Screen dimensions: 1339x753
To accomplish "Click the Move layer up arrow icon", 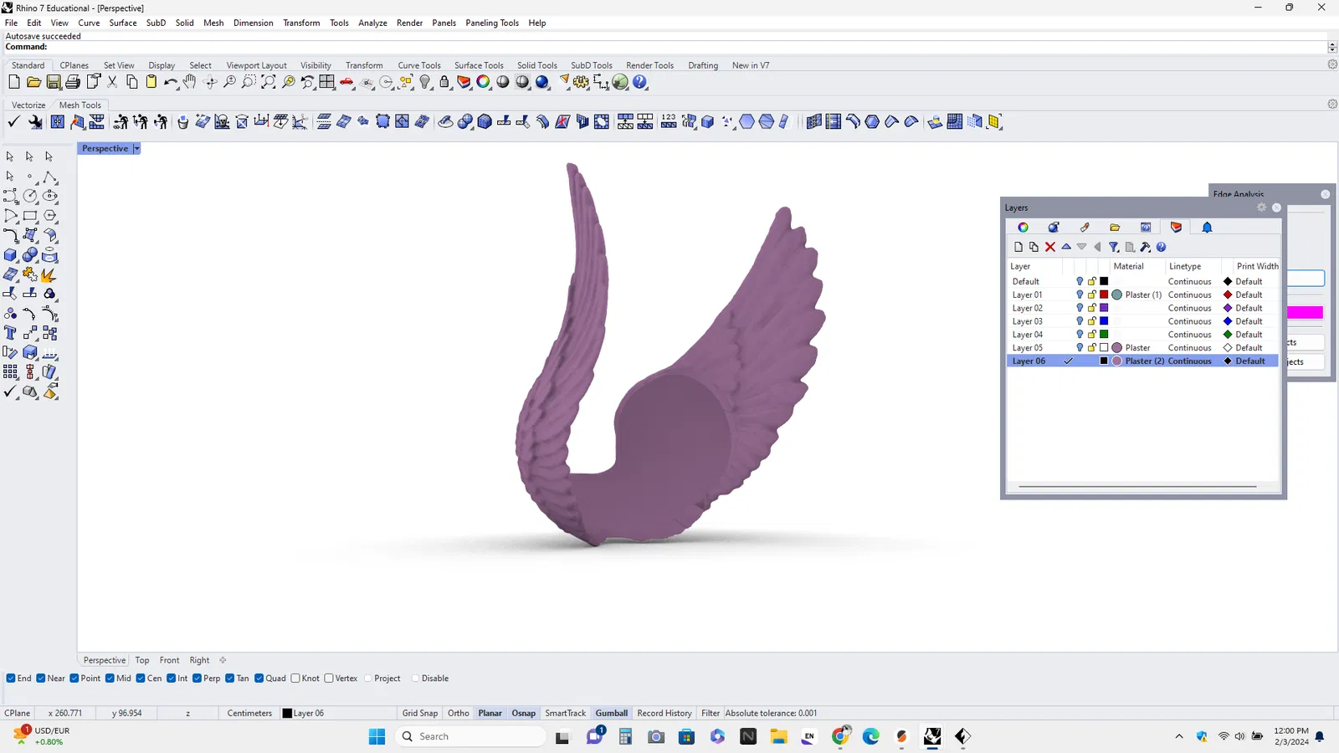I will pos(1066,247).
